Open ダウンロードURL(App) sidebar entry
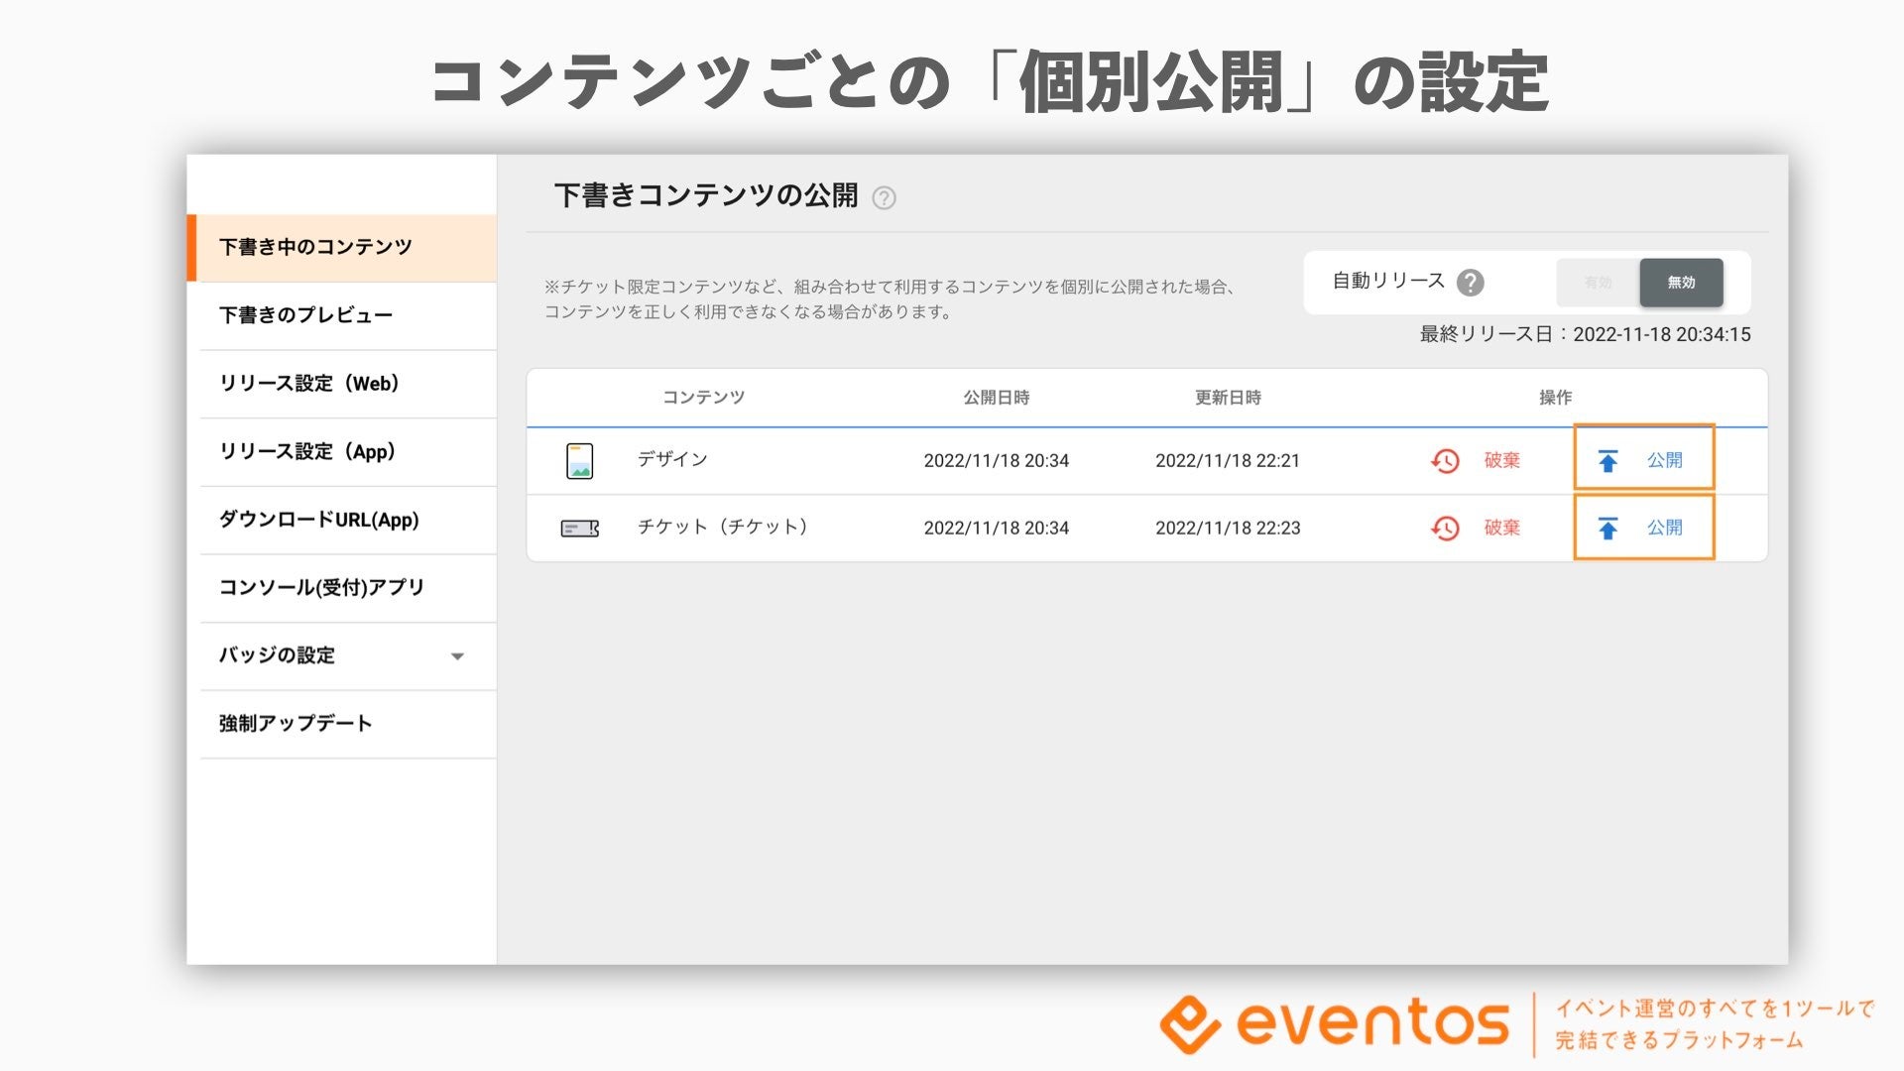The image size is (1904, 1071). (x=318, y=520)
